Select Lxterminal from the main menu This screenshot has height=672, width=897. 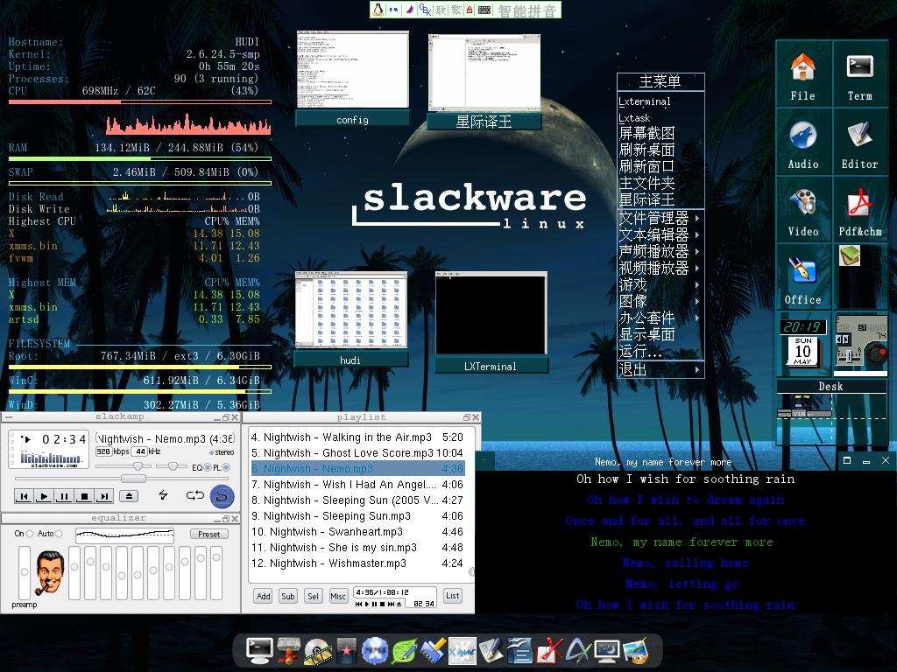click(660, 101)
